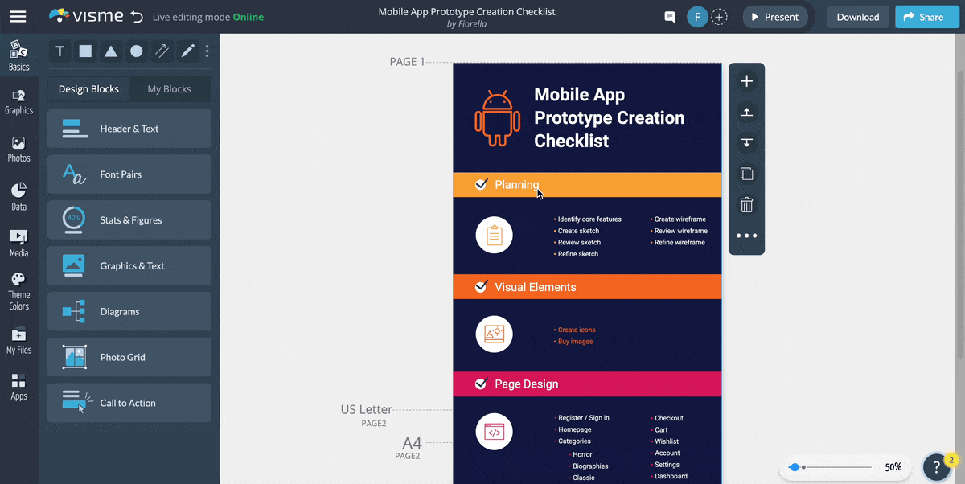Open the comments speech bubble
This screenshot has height=484, width=965.
point(669,17)
